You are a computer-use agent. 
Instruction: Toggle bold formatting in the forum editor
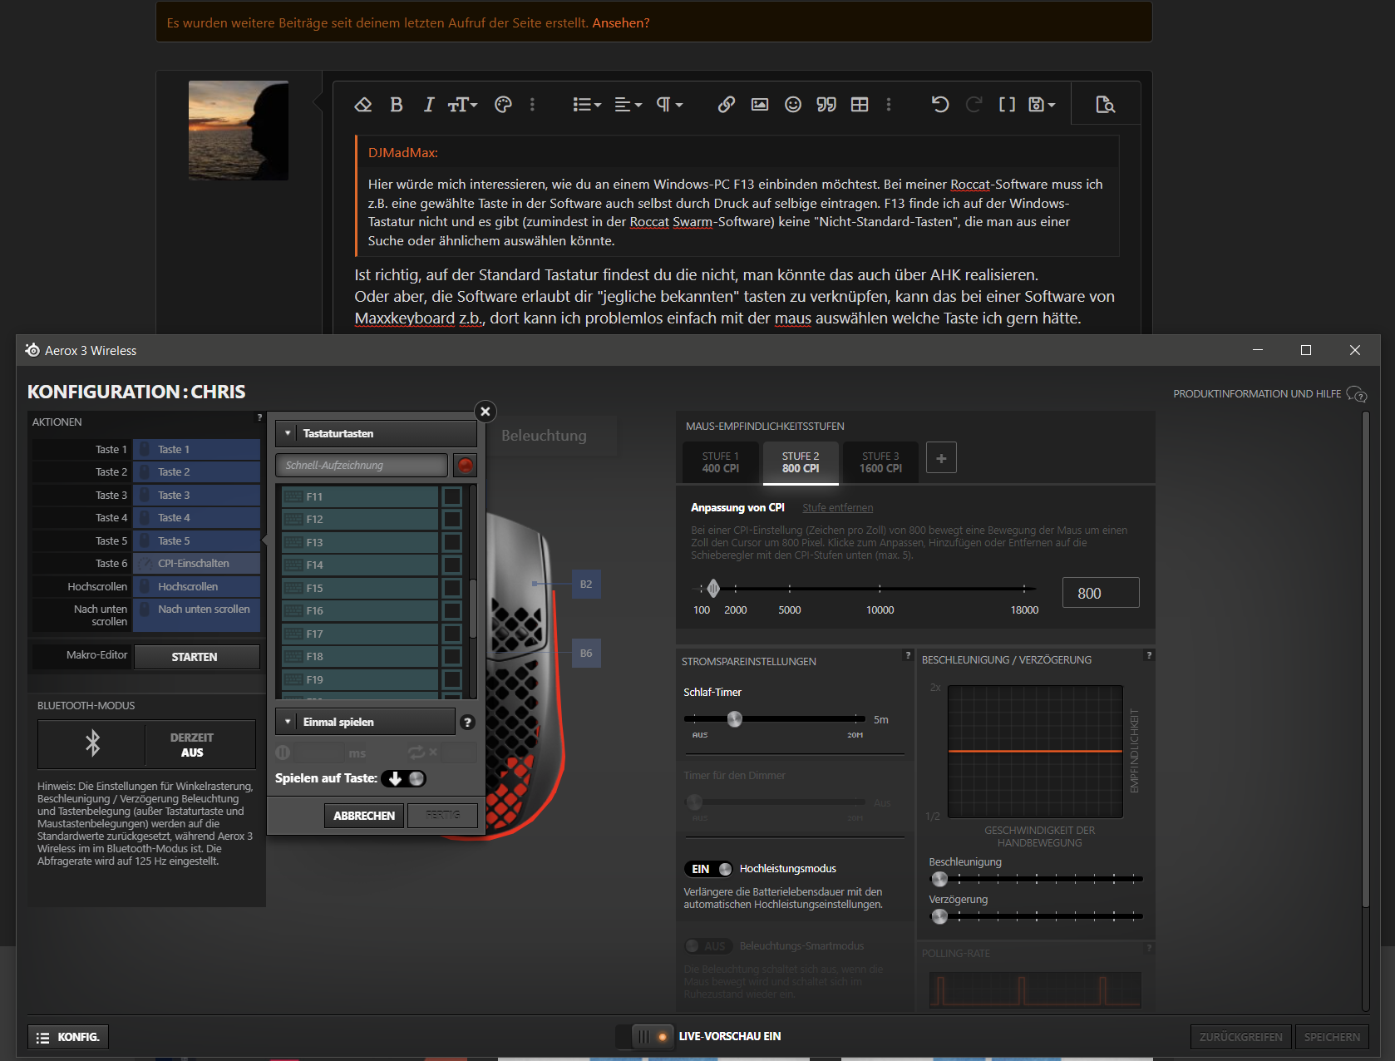tap(397, 105)
